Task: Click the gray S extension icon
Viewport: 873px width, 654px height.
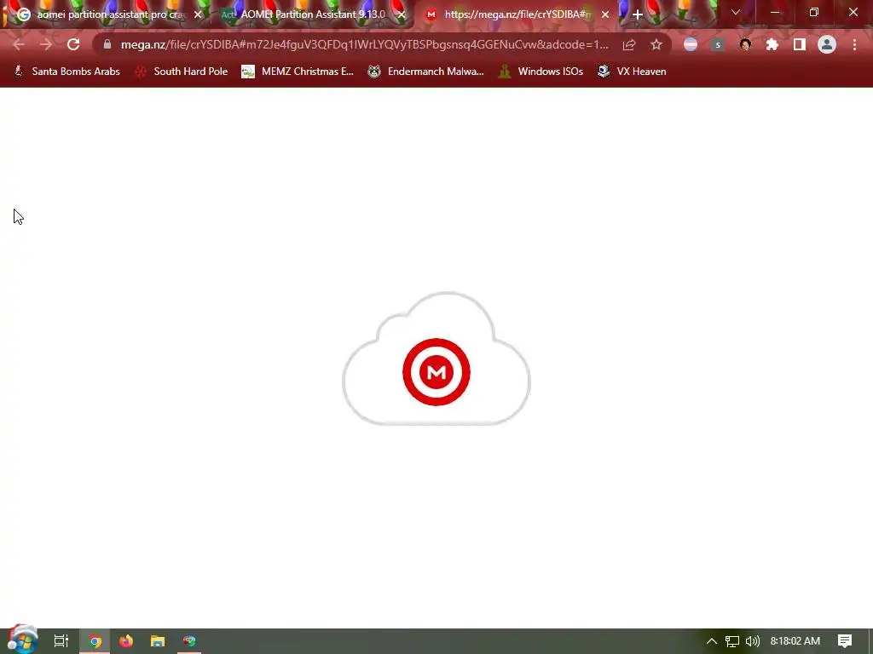Action: 718,44
